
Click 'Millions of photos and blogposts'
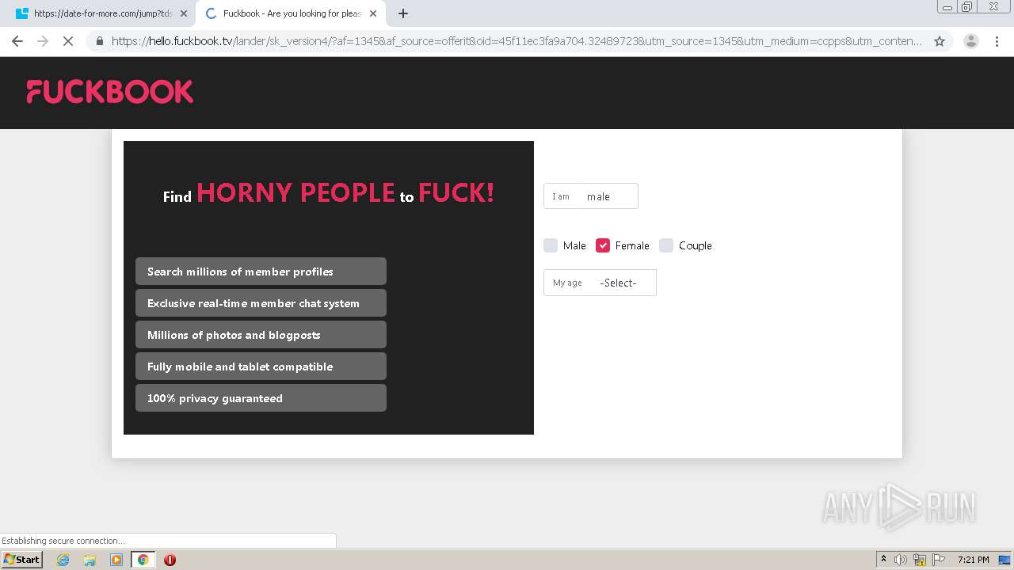[261, 335]
